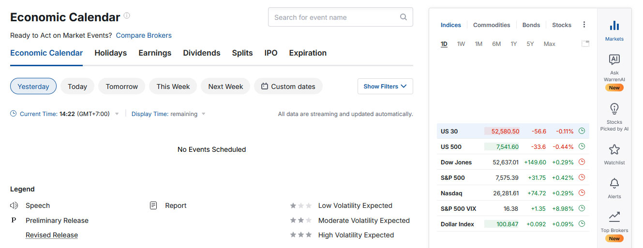
Task: Switch to the Earnings tab
Action: pos(155,53)
